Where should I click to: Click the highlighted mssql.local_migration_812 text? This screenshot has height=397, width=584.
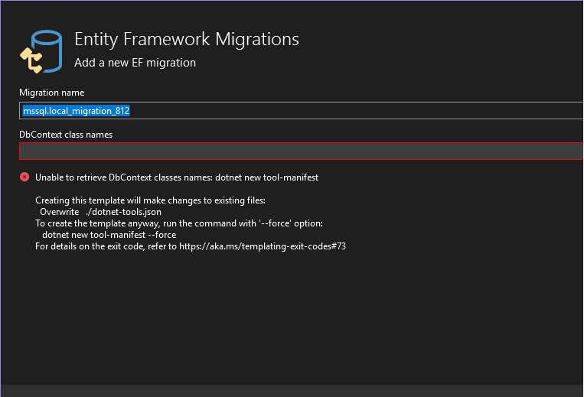click(76, 111)
